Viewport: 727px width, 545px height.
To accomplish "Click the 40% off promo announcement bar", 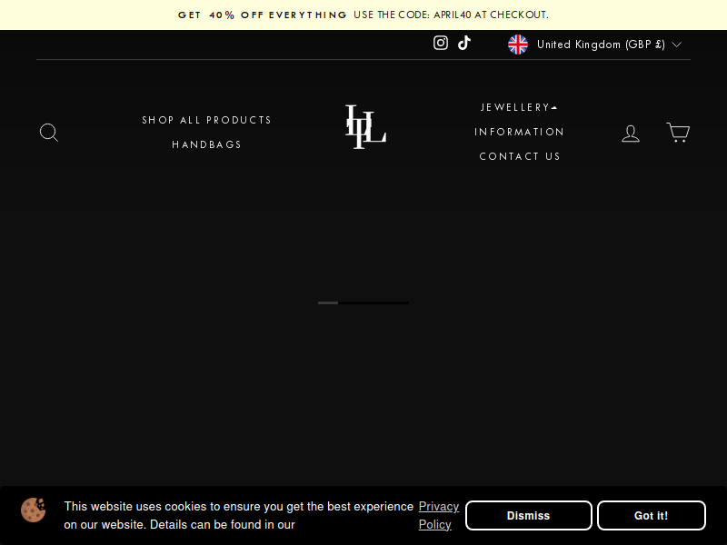I will [363, 15].
